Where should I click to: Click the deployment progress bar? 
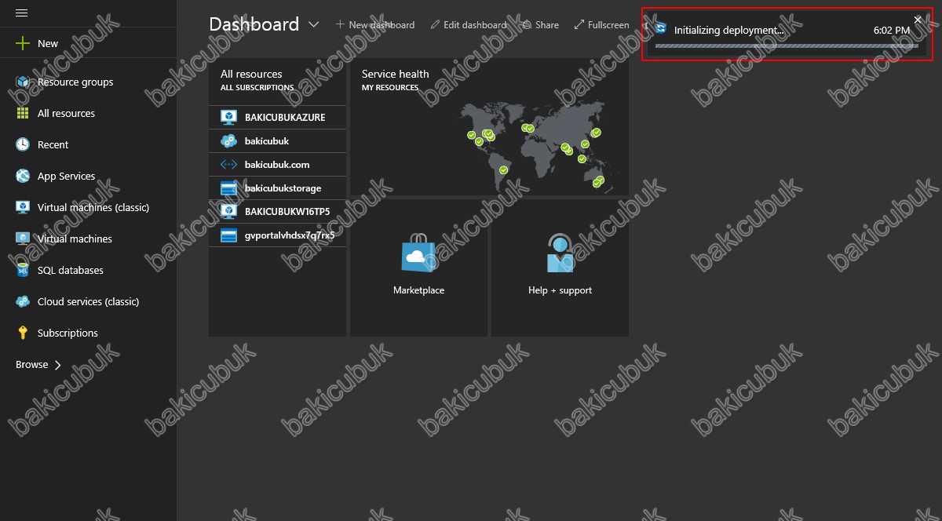coord(787,46)
